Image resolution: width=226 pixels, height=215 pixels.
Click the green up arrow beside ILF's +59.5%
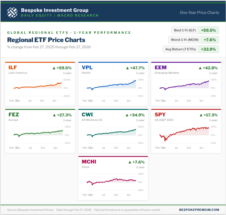(x=54, y=68)
